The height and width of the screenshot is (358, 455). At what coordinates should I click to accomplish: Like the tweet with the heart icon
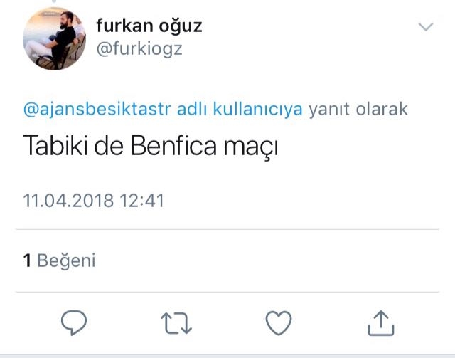point(278,323)
